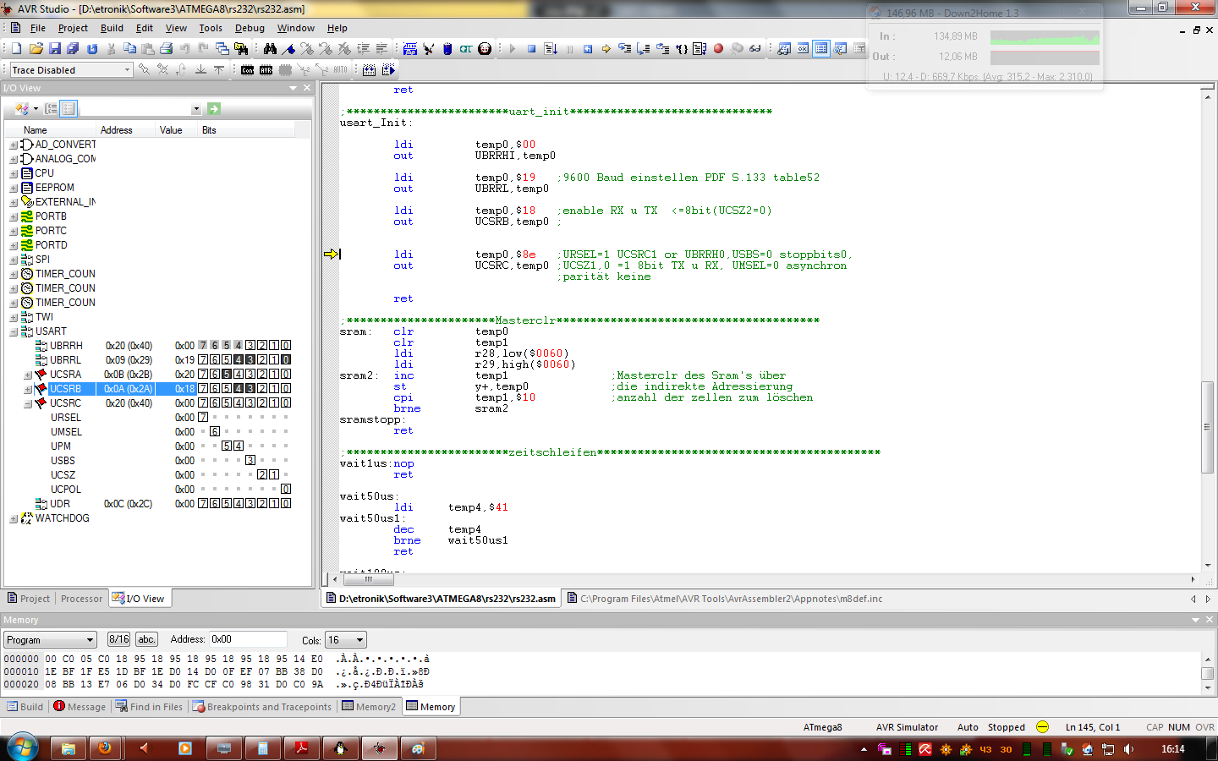Switch to the Processor tab
The height and width of the screenshot is (761, 1218).
[81, 599]
